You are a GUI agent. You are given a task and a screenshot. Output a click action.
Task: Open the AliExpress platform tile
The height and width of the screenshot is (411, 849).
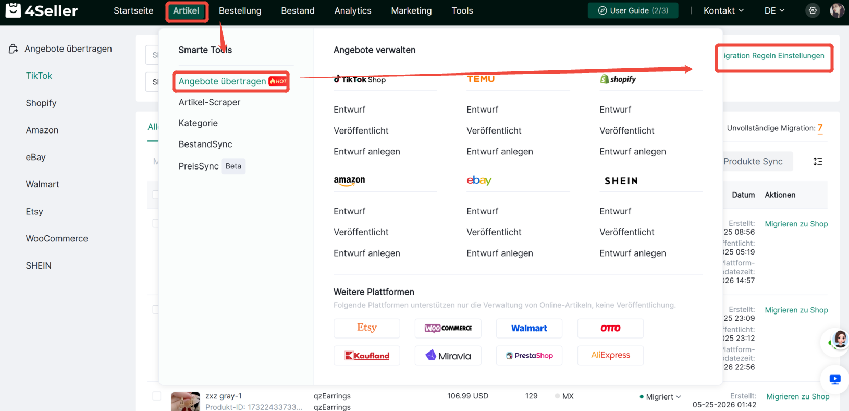610,356
